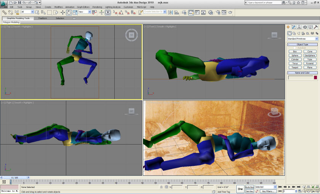The height and width of the screenshot is (194, 320).
Task: Collapse the Object Type rollout
Action: click(x=302, y=45)
